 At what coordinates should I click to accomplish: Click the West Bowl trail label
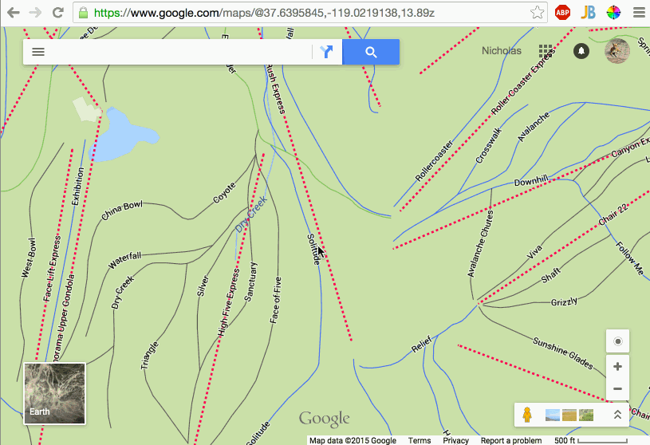point(29,258)
